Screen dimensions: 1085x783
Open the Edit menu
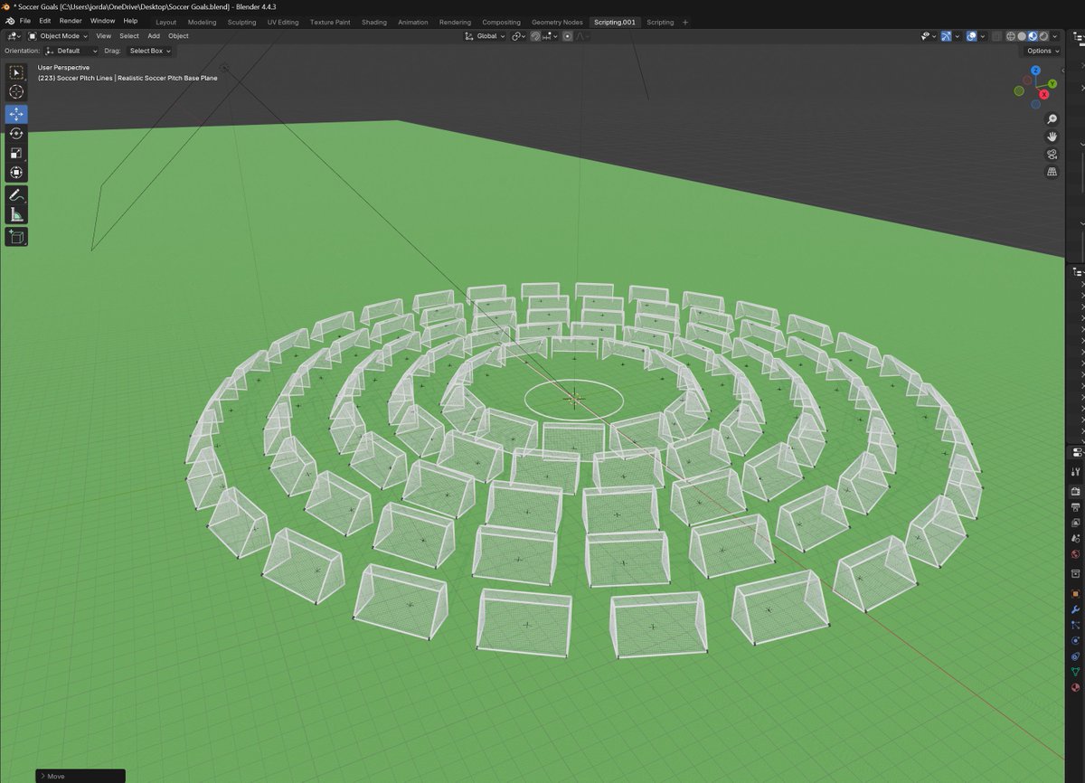[x=44, y=21]
